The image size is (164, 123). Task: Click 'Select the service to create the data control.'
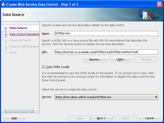(x=69, y=89)
